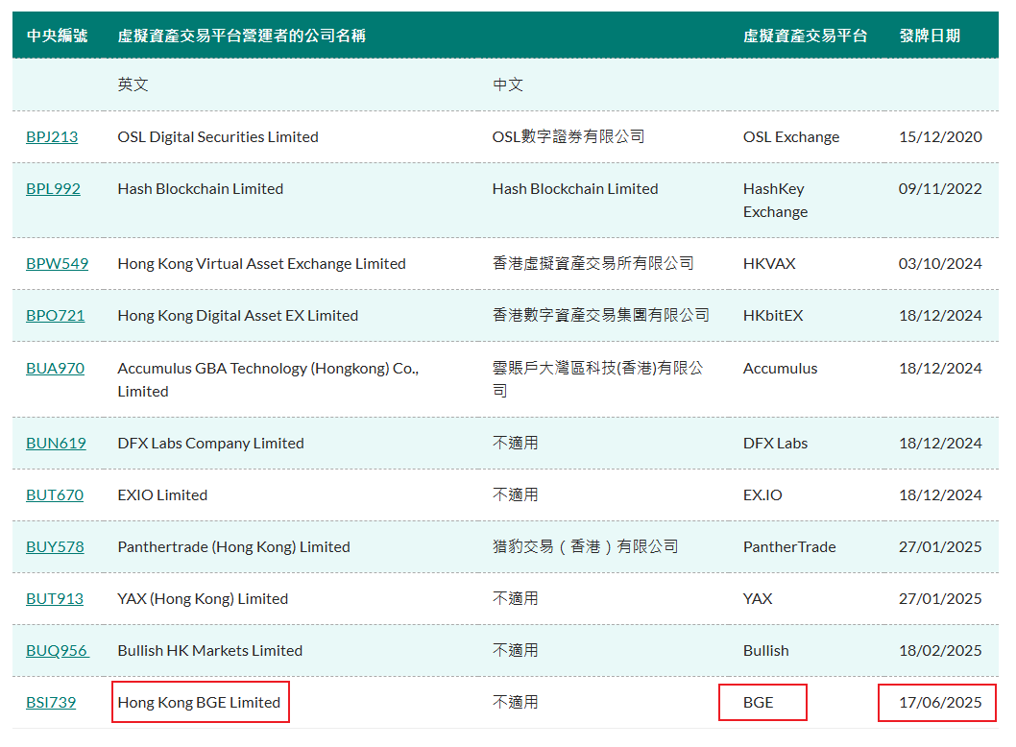Viewport: 1016px width, 747px height.
Task: Open central number link BUY578
Action: [x=55, y=546]
